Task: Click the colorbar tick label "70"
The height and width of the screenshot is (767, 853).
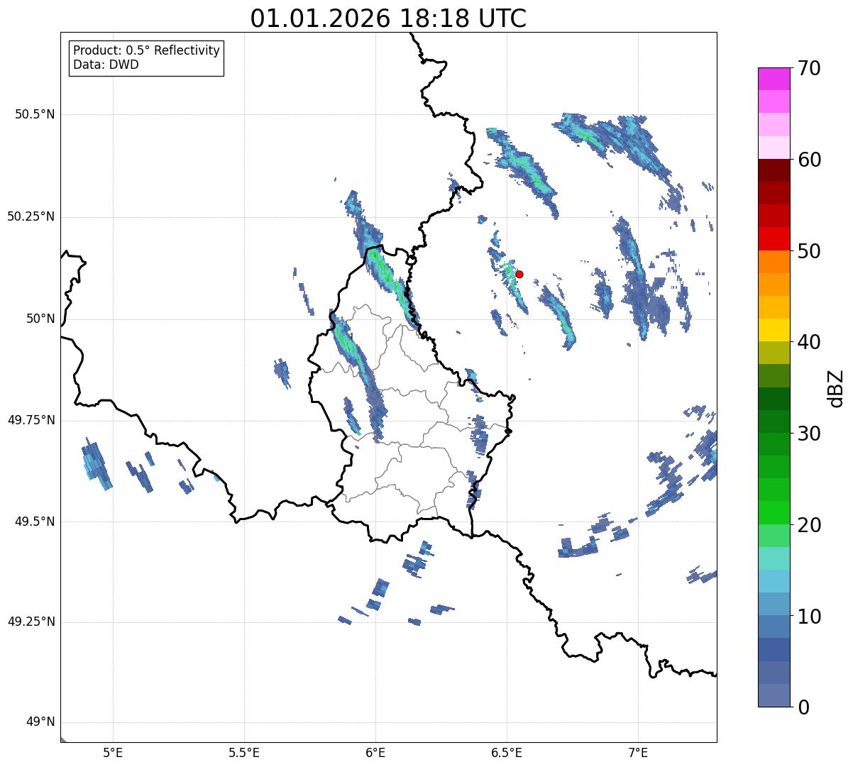Action: point(808,69)
